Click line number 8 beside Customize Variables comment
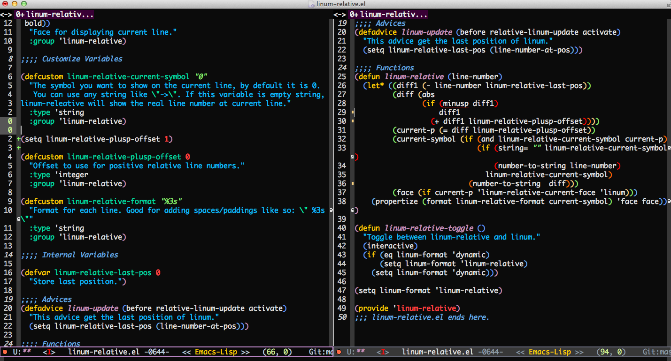Image resolution: width=671 pixels, height=361 pixels. [x=10, y=59]
